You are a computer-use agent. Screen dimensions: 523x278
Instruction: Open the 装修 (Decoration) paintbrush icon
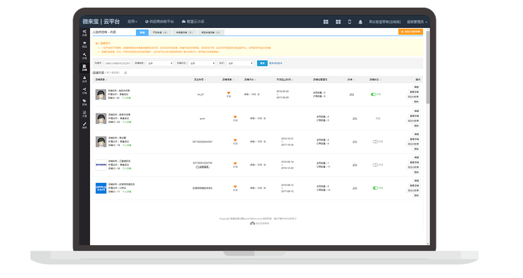coord(84,125)
